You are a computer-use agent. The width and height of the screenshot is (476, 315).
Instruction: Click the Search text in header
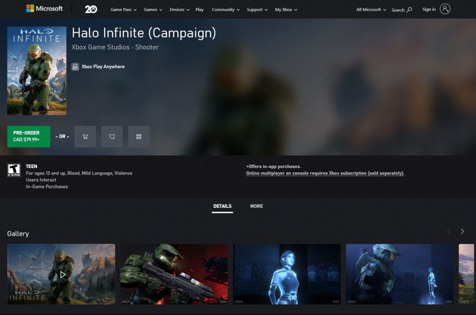click(398, 10)
